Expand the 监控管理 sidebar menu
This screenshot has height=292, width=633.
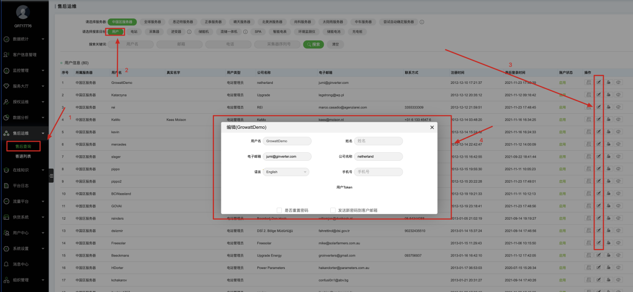[23, 70]
